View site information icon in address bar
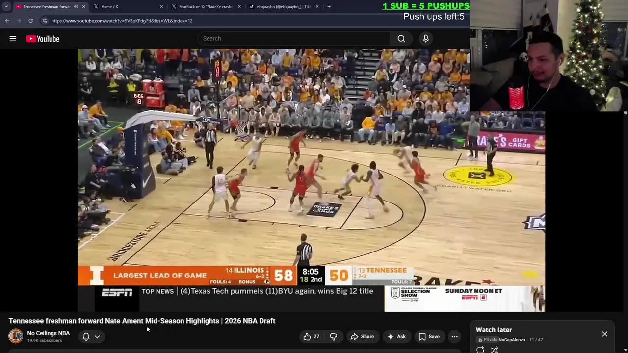Screen dimensions: 628x353 pos(45,21)
